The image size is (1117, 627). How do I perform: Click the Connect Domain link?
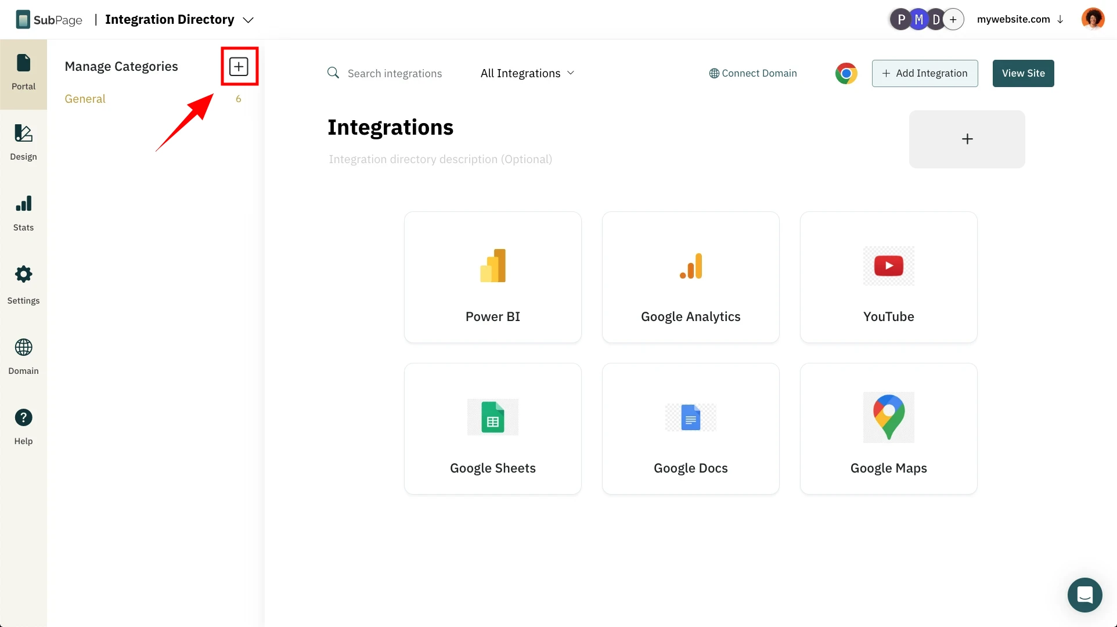(753, 73)
